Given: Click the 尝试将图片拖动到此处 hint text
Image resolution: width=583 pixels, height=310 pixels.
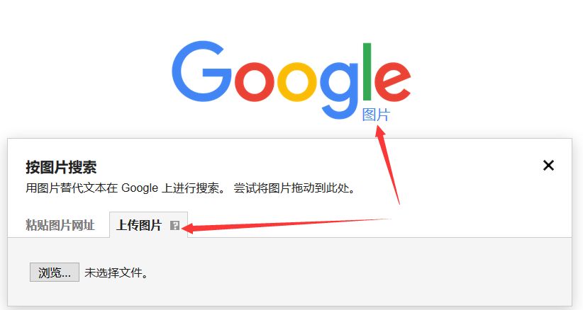Looking at the screenshot, I should (294, 188).
